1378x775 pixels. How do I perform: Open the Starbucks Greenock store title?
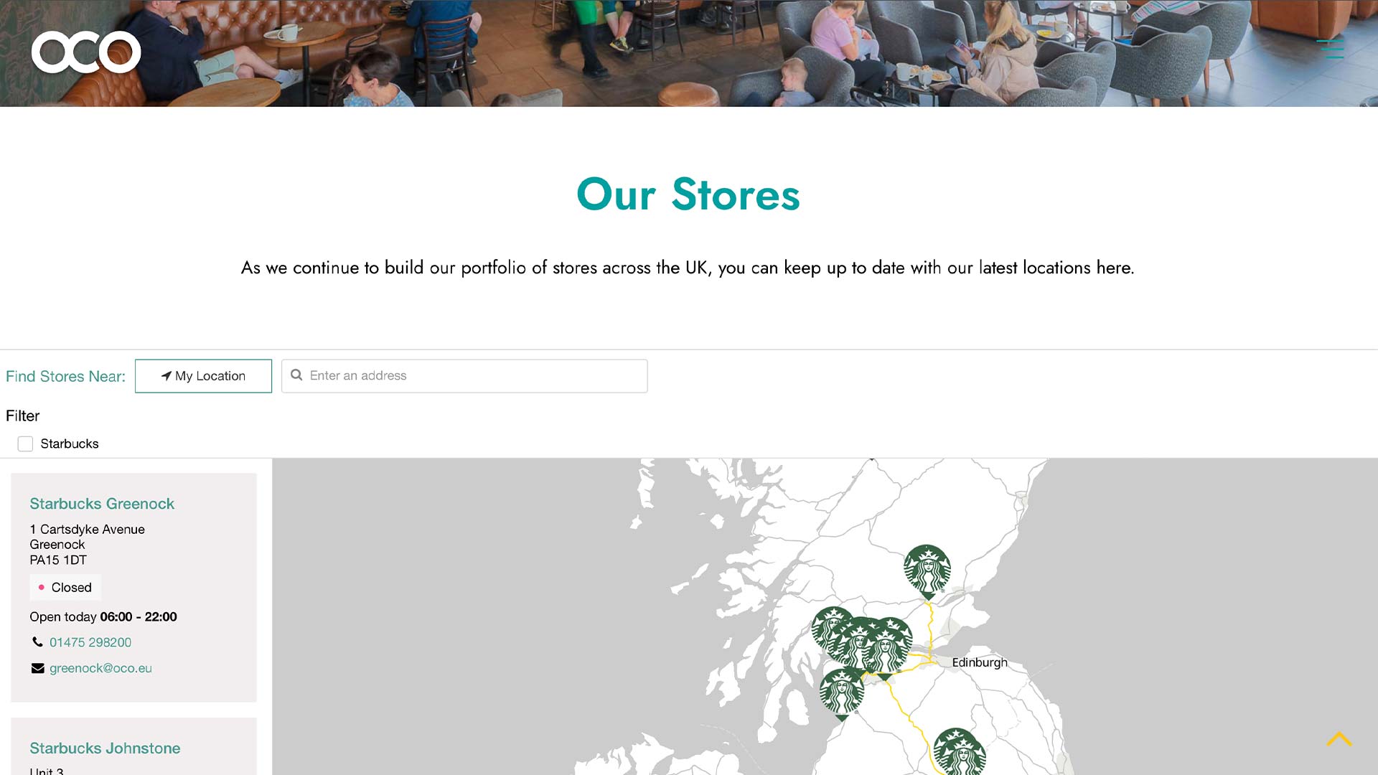coord(102,504)
